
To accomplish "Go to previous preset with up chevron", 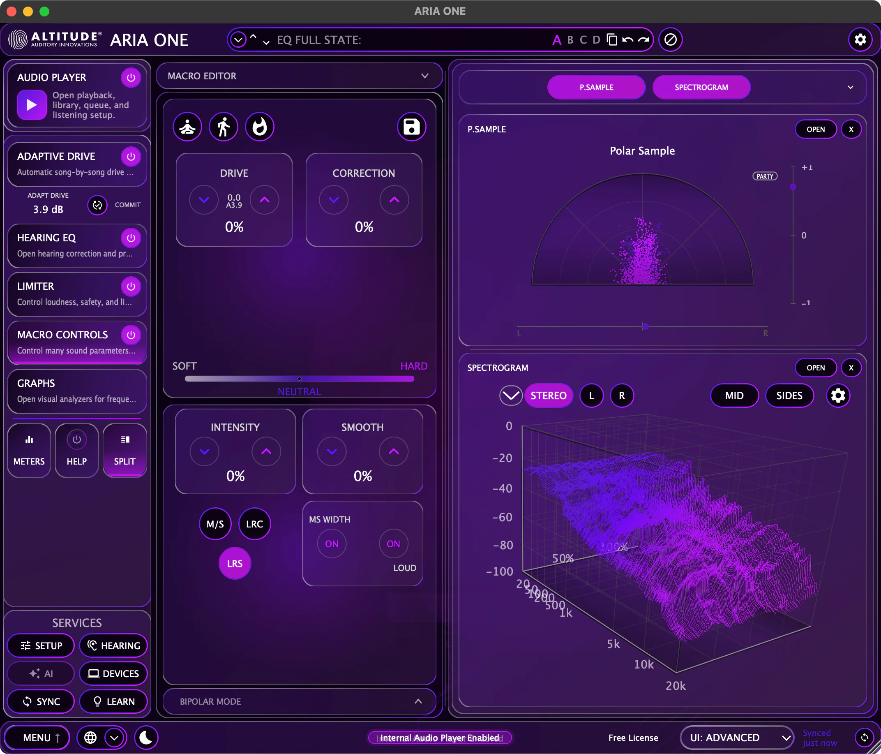I will (253, 36).
